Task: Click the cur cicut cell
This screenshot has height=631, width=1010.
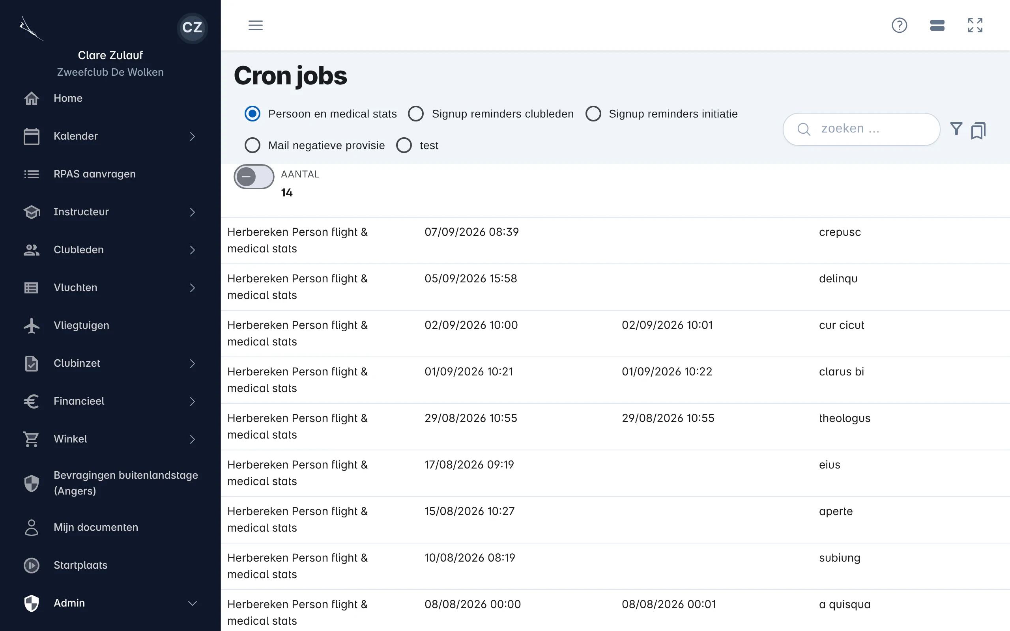Action: (841, 325)
